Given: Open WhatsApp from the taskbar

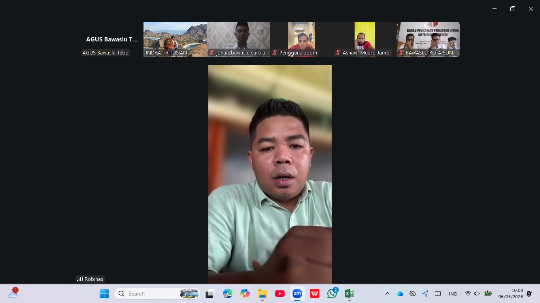Looking at the screenshot, I should [332, 294].
